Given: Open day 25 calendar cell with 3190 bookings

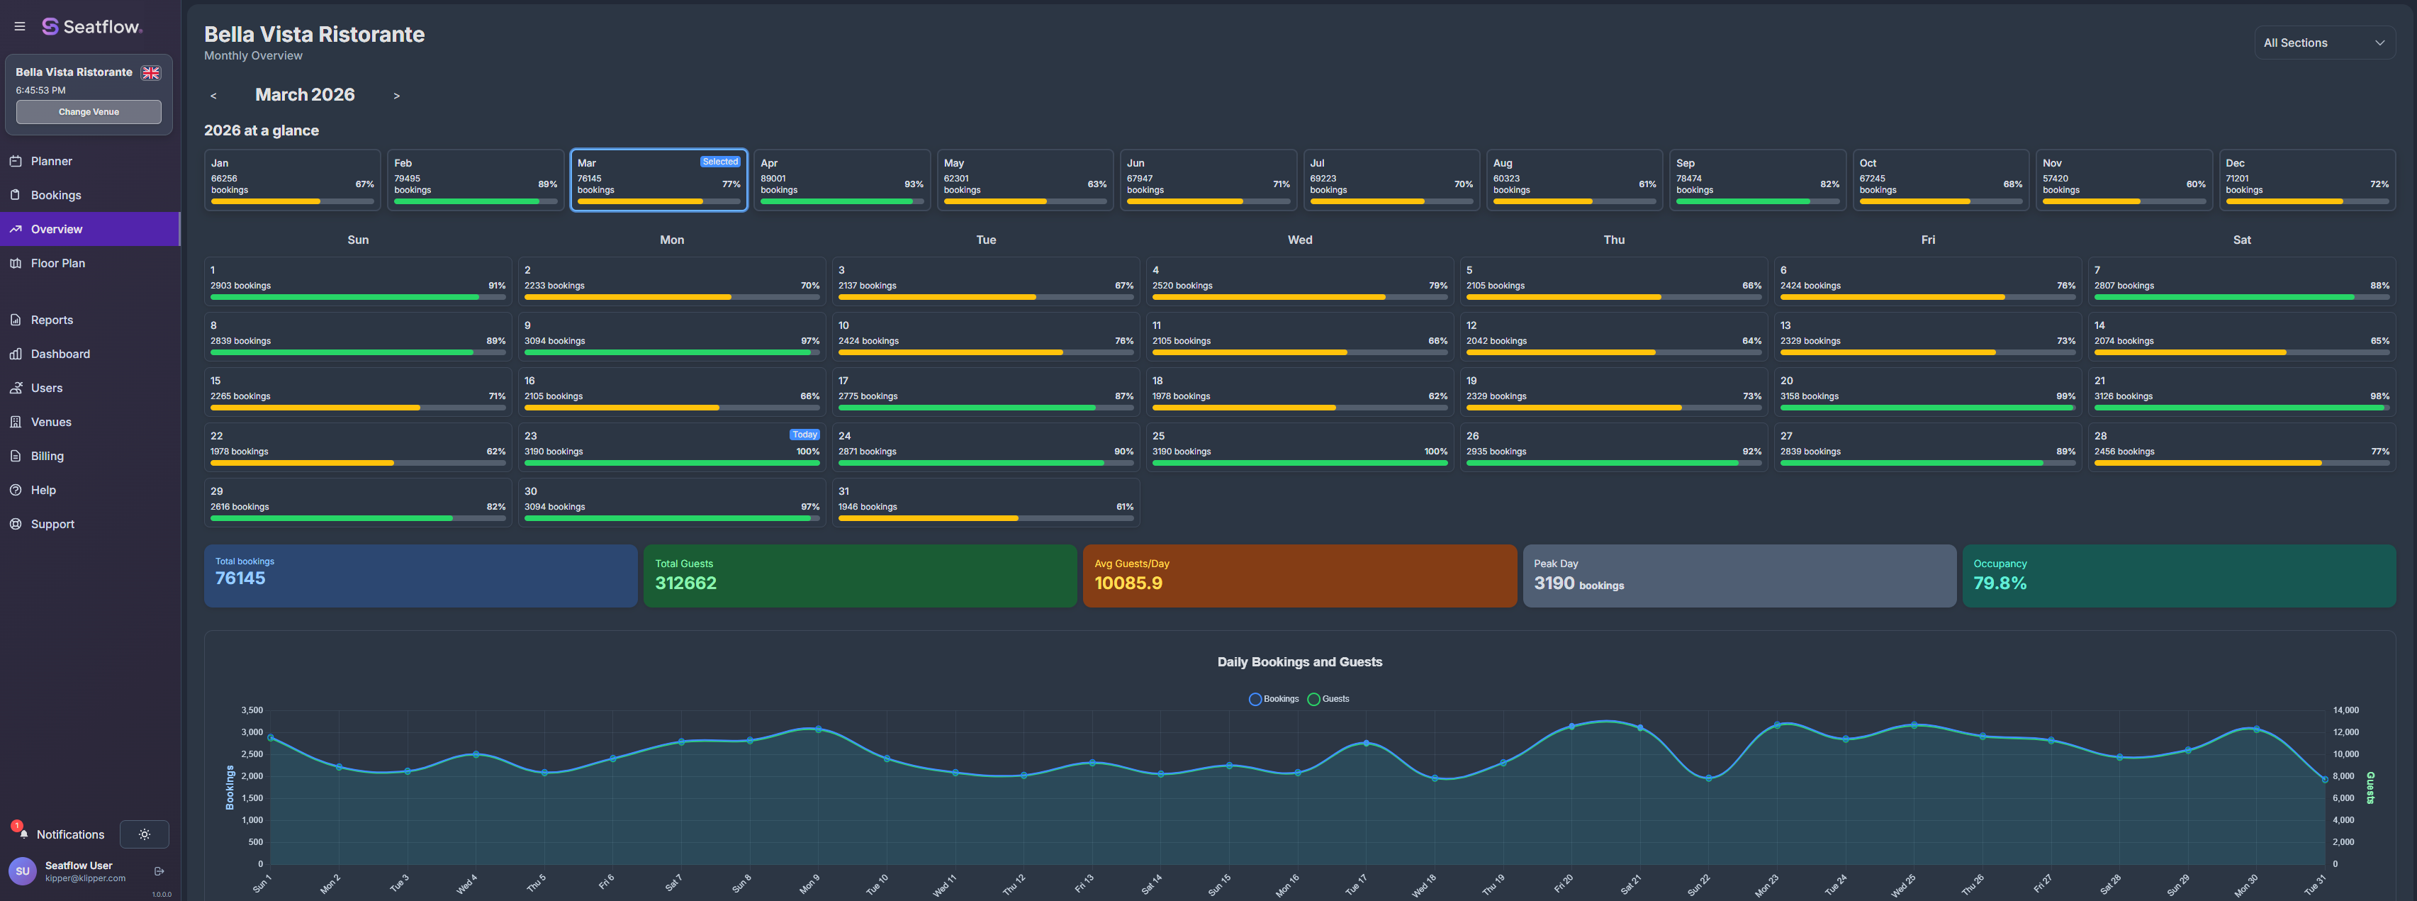Looking at the screenshot, I should [1299, 448].
